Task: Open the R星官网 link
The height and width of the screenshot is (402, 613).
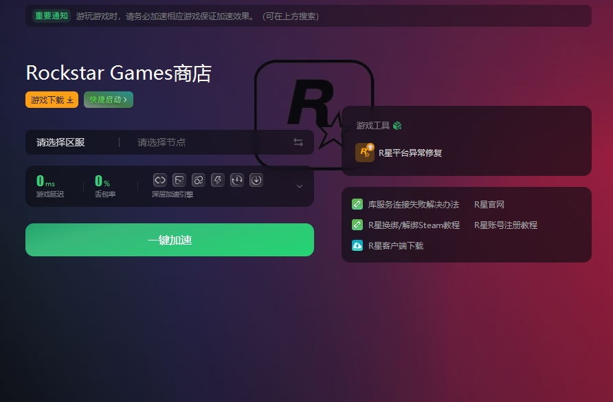Action: click(489, 205)
